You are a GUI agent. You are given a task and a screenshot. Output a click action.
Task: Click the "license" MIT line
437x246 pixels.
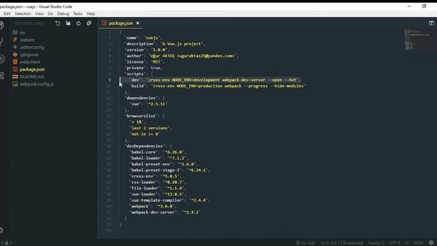point(144,62)
